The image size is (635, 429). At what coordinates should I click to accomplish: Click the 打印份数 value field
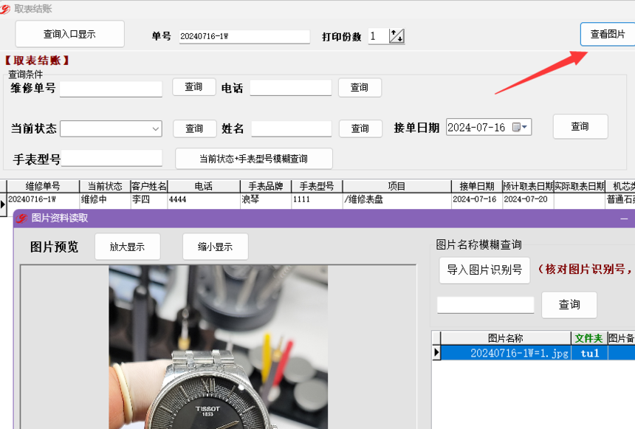(x=378, y=36)
